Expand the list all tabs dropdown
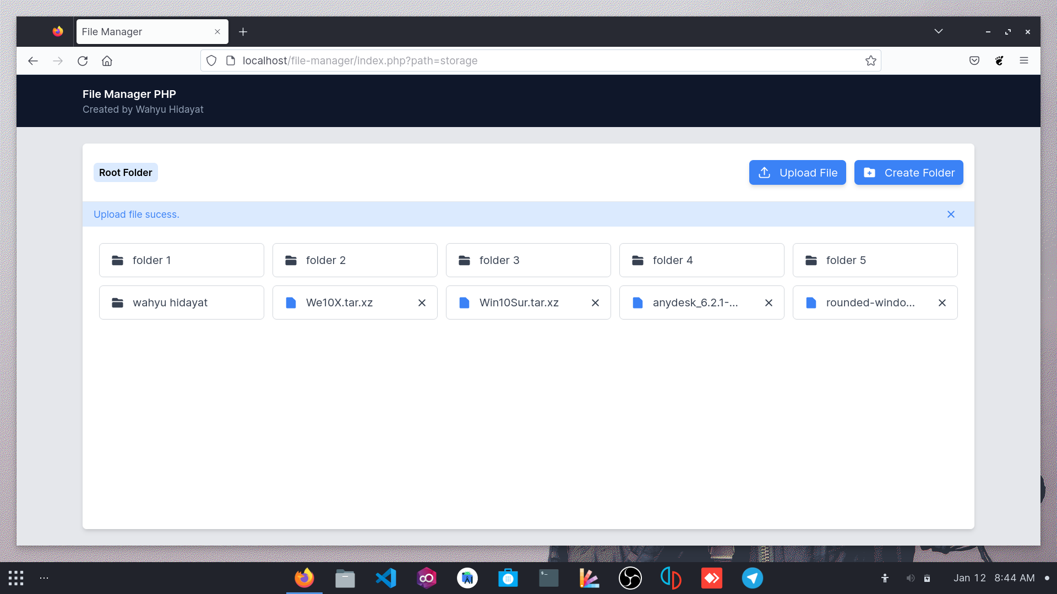 (x=938, y=31)
